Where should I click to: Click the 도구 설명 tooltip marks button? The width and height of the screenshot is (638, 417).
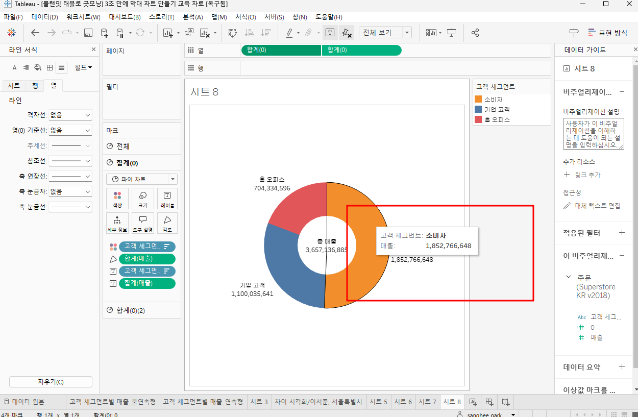tap(142, 224)
